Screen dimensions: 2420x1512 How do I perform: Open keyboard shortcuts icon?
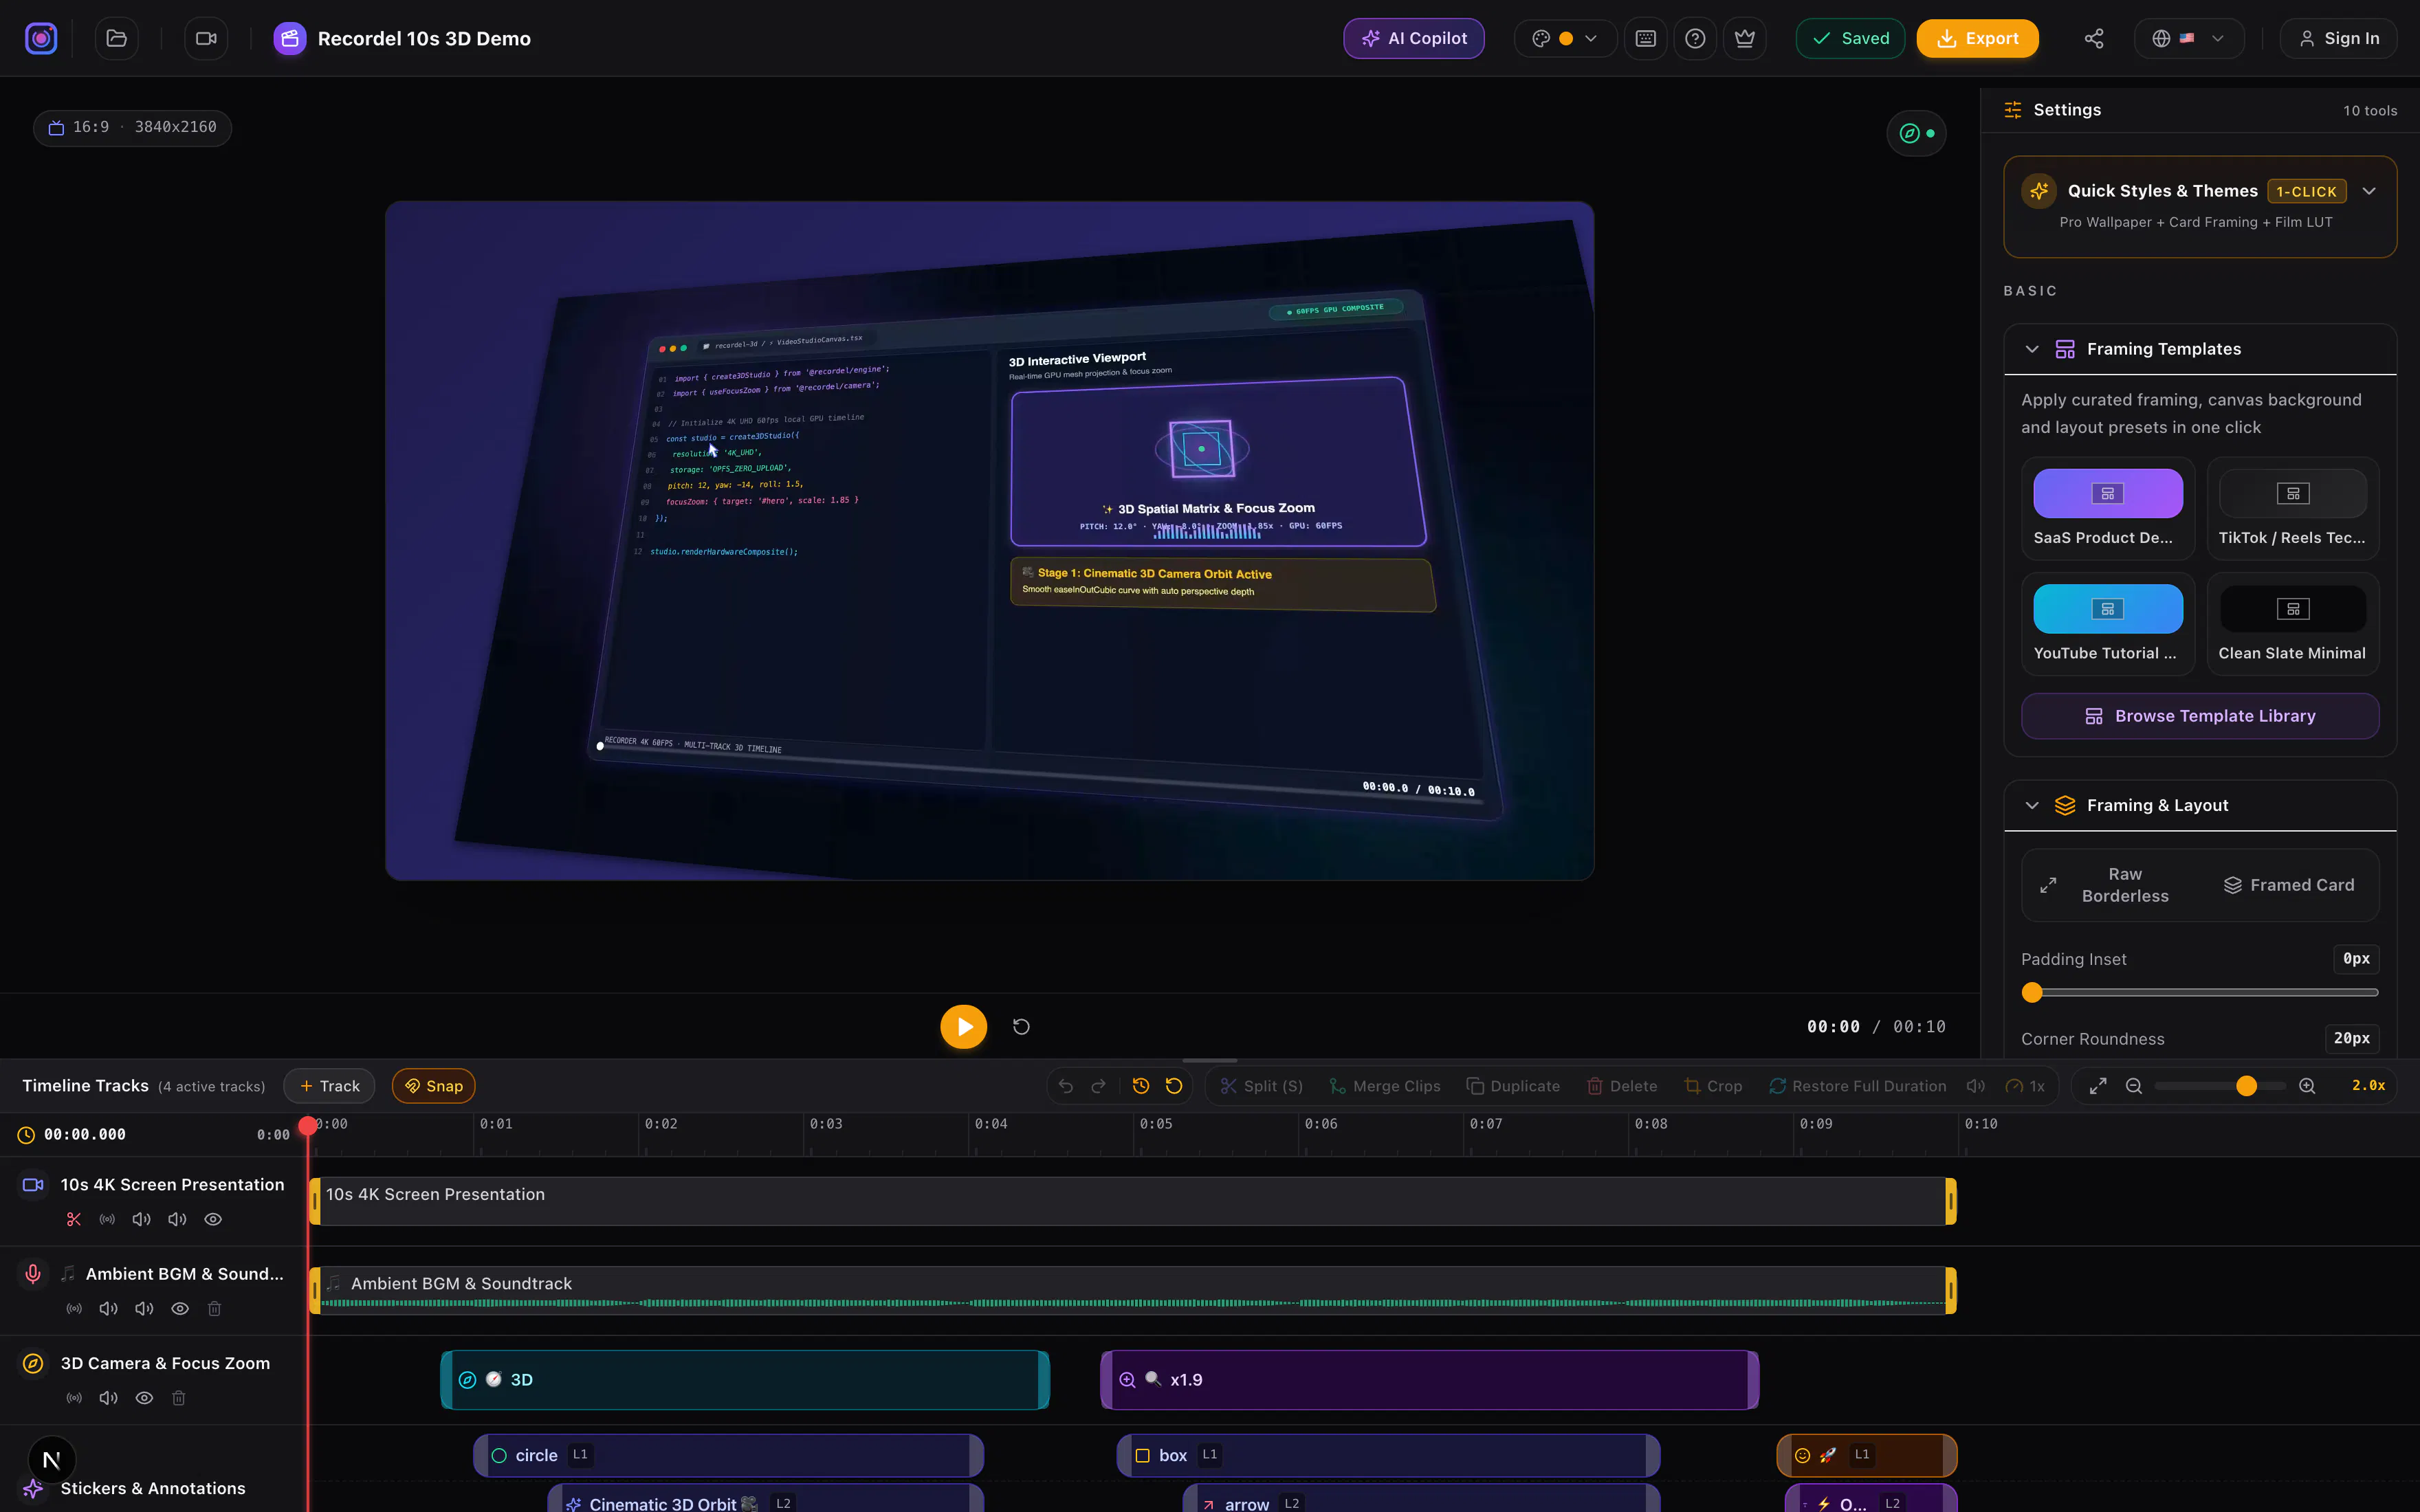(1645, 39)
